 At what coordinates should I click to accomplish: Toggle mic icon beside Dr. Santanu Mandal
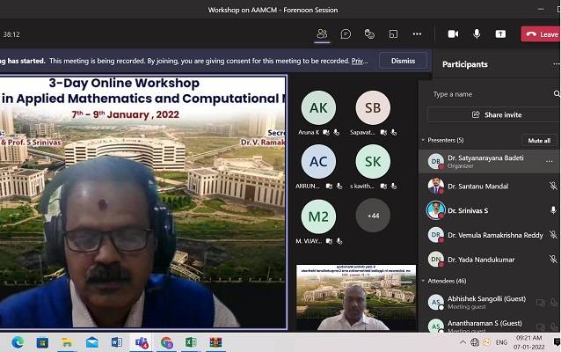[552, 186]
